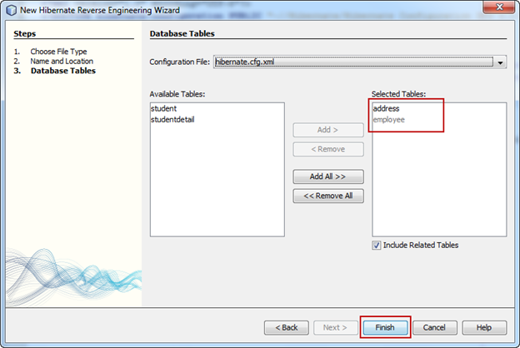Go back with the Back button

(x=287, y=327)
